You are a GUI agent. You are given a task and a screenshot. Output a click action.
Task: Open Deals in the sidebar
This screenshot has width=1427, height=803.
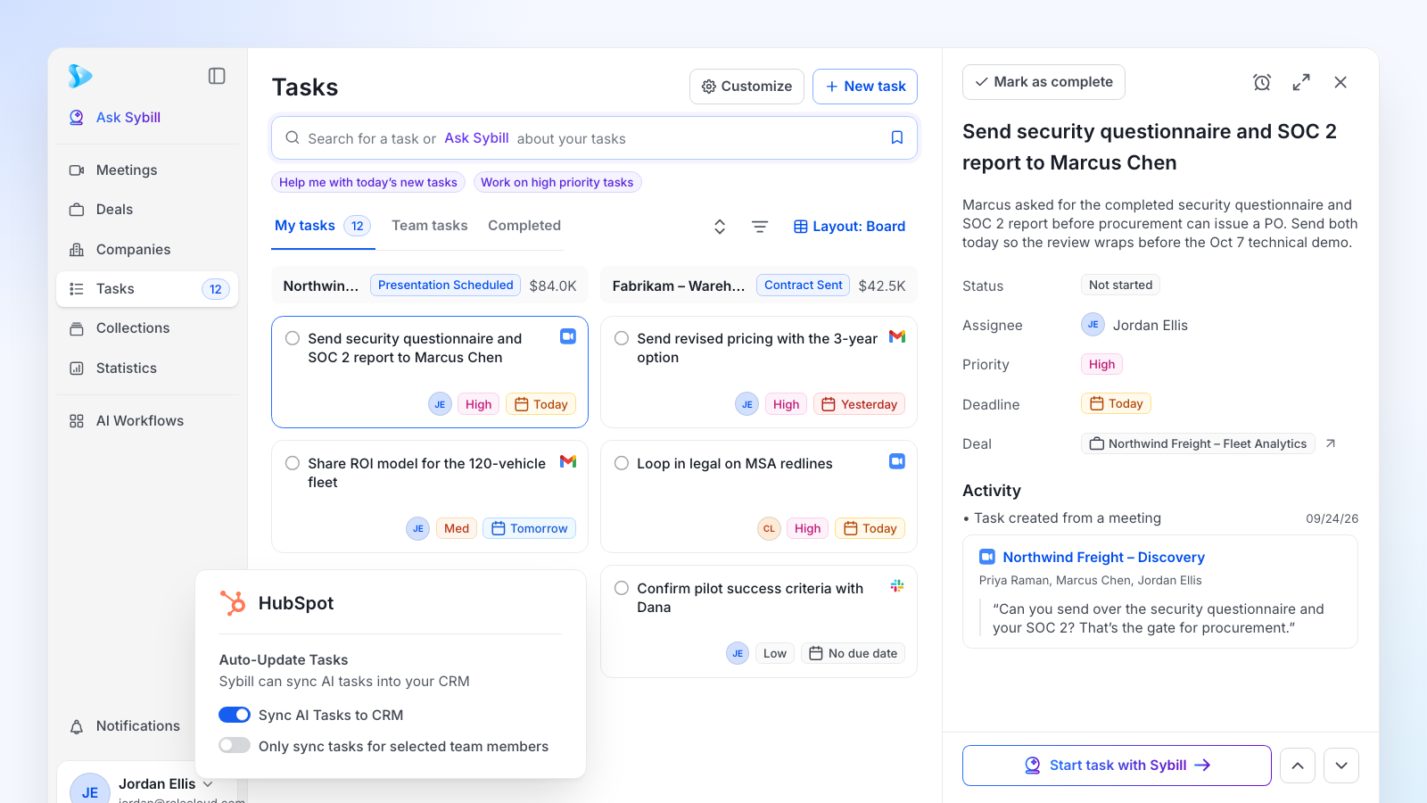(x=147, y=209)
